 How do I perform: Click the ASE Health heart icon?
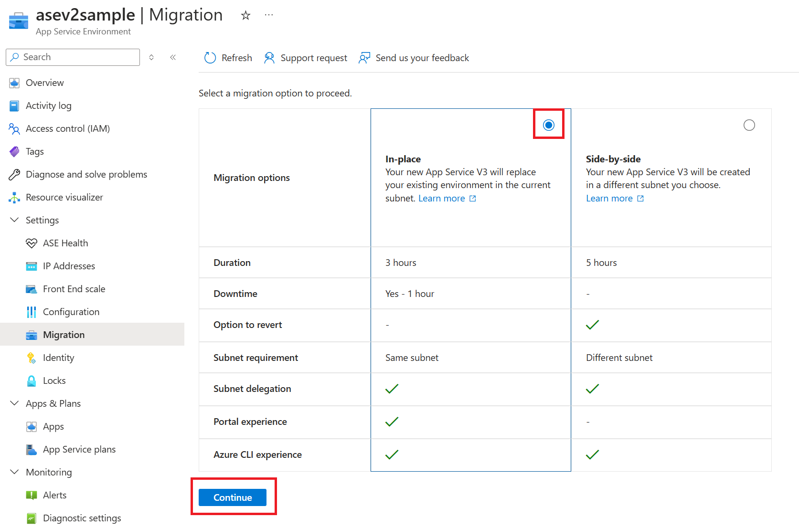(32, 243)
